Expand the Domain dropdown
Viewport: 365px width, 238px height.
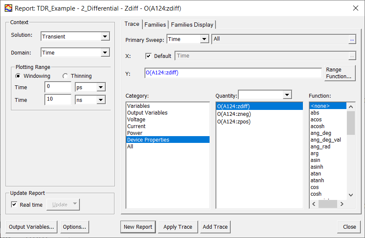point(105,53)
